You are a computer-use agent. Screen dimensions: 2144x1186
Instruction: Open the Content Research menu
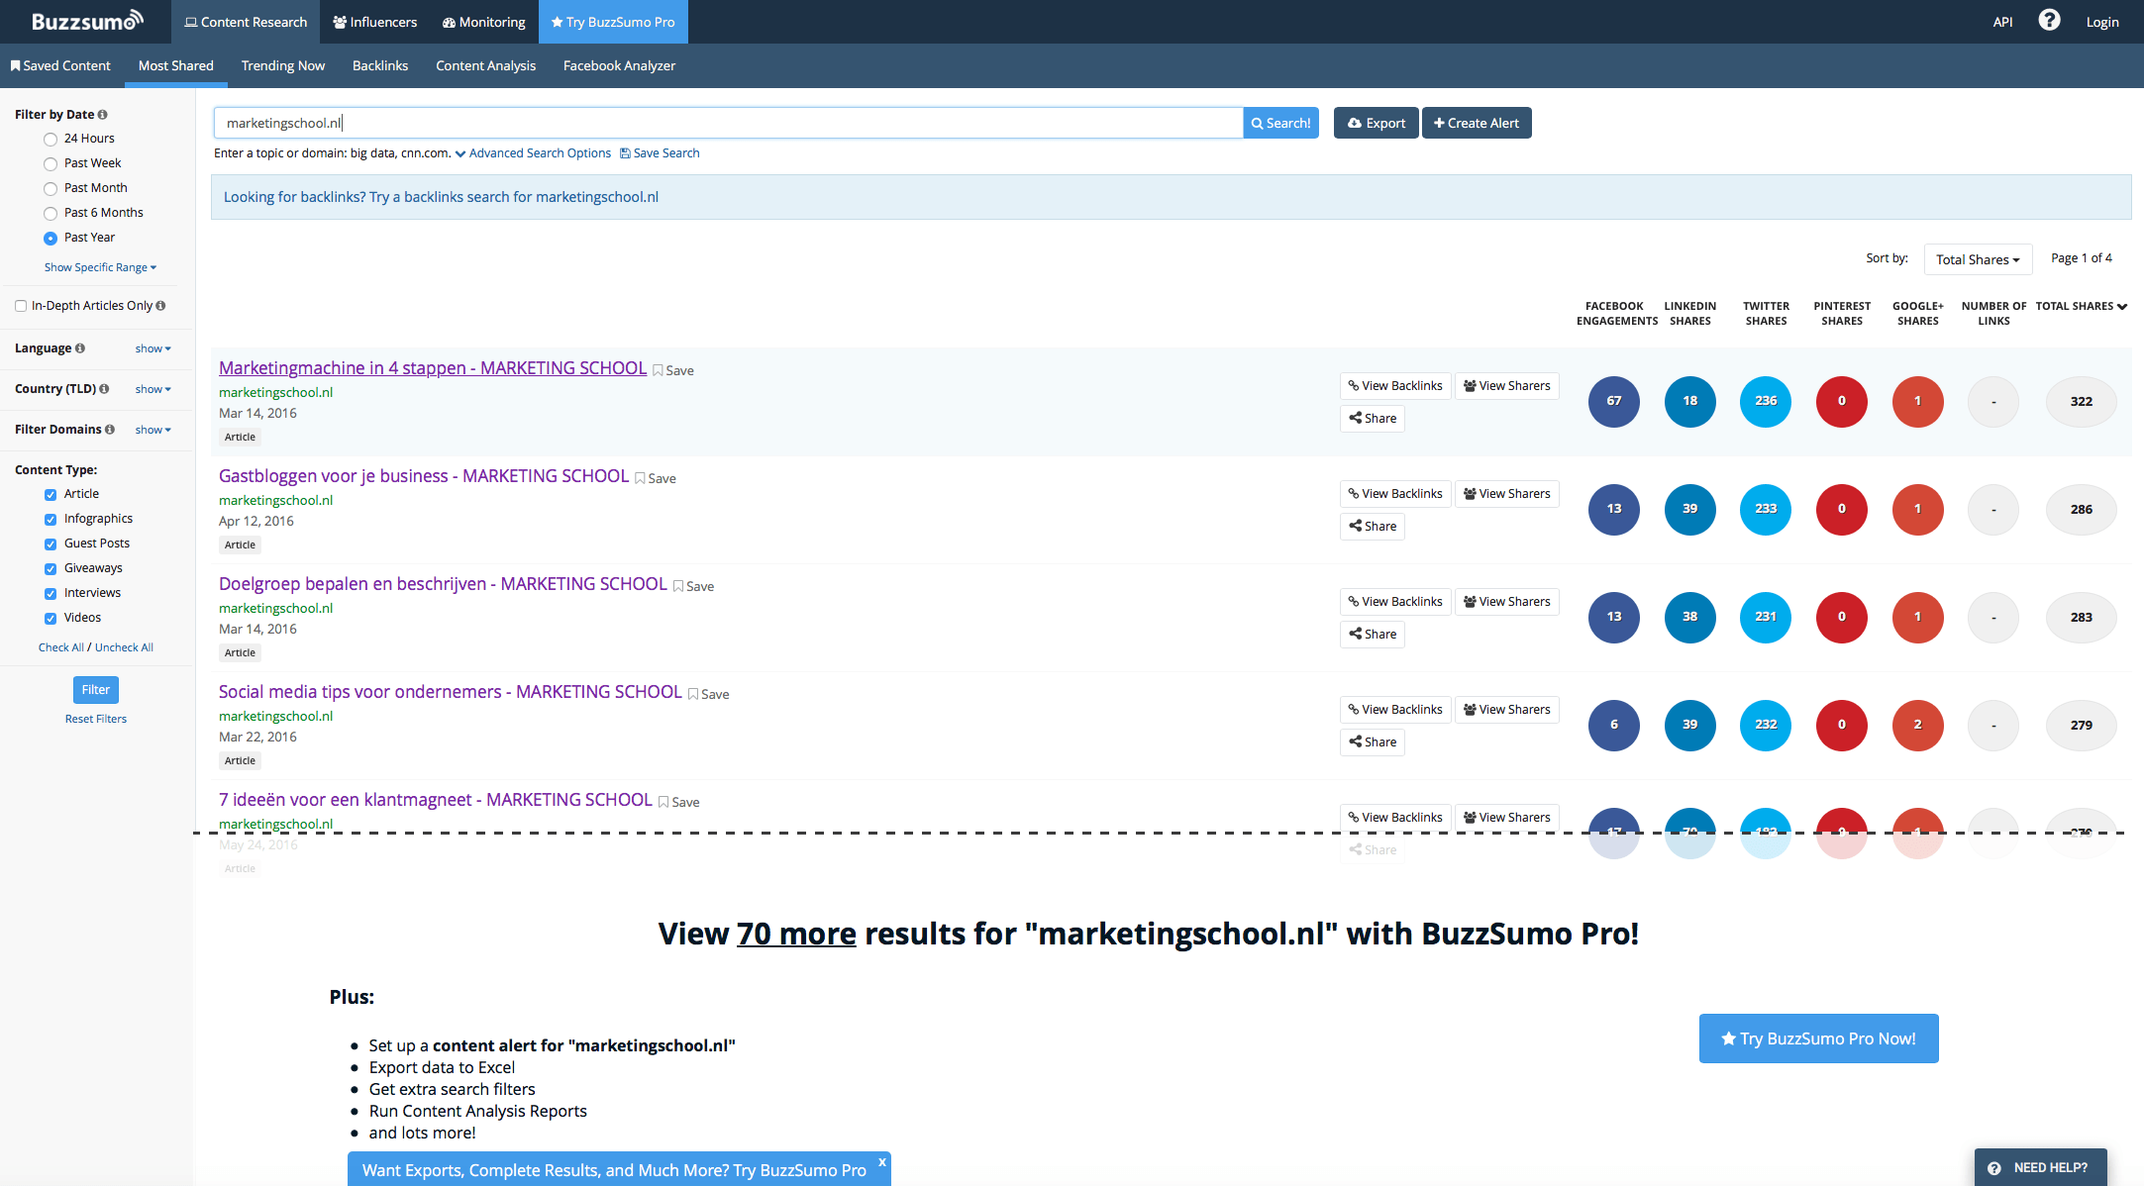[246, 22]
